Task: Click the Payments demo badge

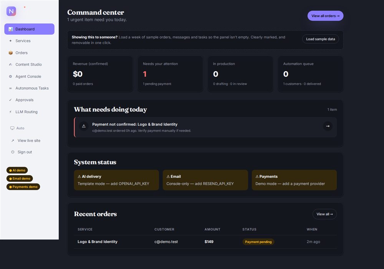Action: pos(23,187)
